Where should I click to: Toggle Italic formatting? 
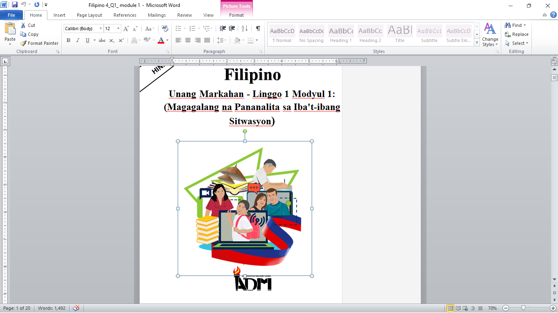(x=78, y=40)
